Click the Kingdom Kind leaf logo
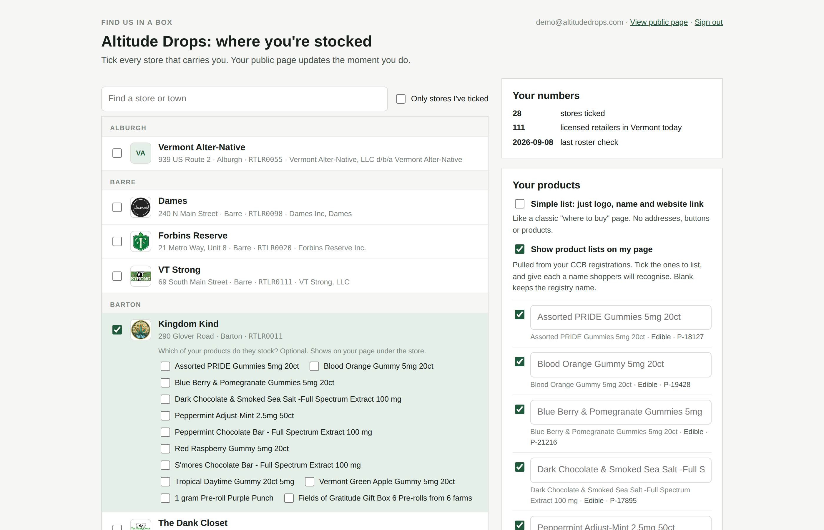The width and height of the screenshot is (824, 530). tap(140, 330)
